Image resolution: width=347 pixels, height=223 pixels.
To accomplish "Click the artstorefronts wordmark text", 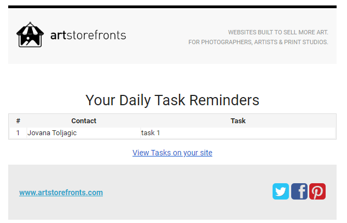I will [88, 35].
